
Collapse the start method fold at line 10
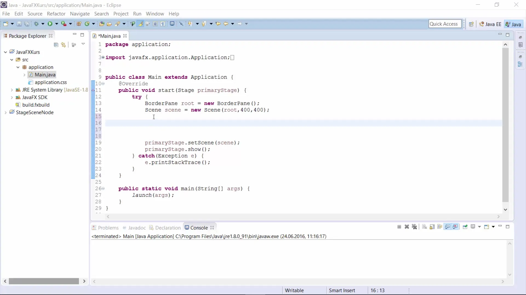tap(103, 84)
